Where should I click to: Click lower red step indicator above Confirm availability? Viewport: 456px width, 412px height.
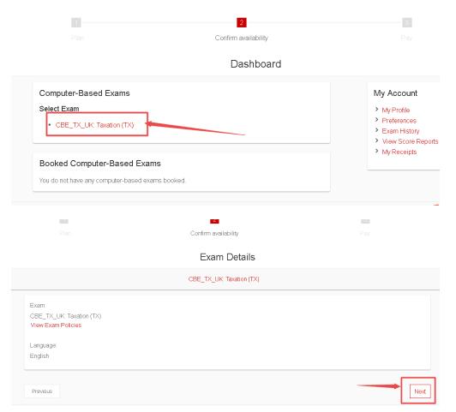pyautogui.click(x=214, y=221)
